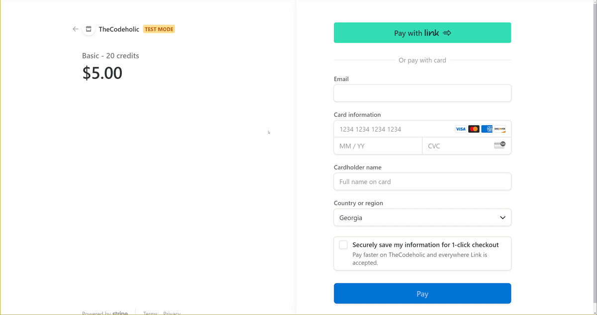The image size is (597, 315).
Task: Click the Discover card logo
Action: (x=499, y=129)
